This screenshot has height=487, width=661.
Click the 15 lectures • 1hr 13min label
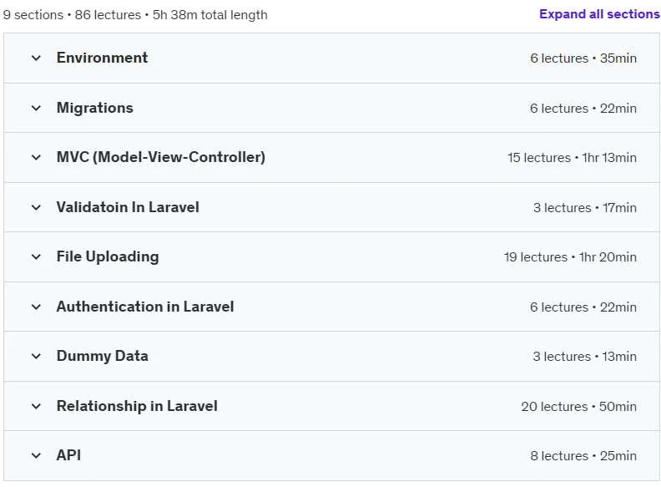click(572, 157)
